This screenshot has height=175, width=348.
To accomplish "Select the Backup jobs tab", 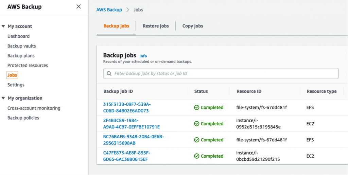I will click(x=116, y=26).
